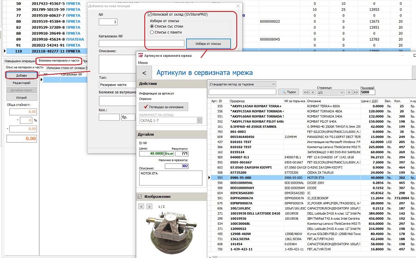416x258 pixels.
Task: Select the row 005546440456 PANASONIC
Action: 312,137
